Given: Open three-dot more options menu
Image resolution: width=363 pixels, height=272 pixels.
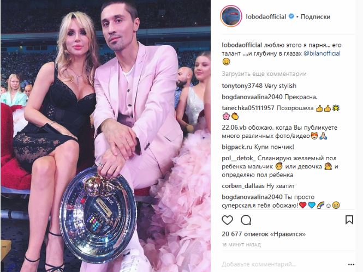Looking at the screenshot, I should [x=351, y=264].
